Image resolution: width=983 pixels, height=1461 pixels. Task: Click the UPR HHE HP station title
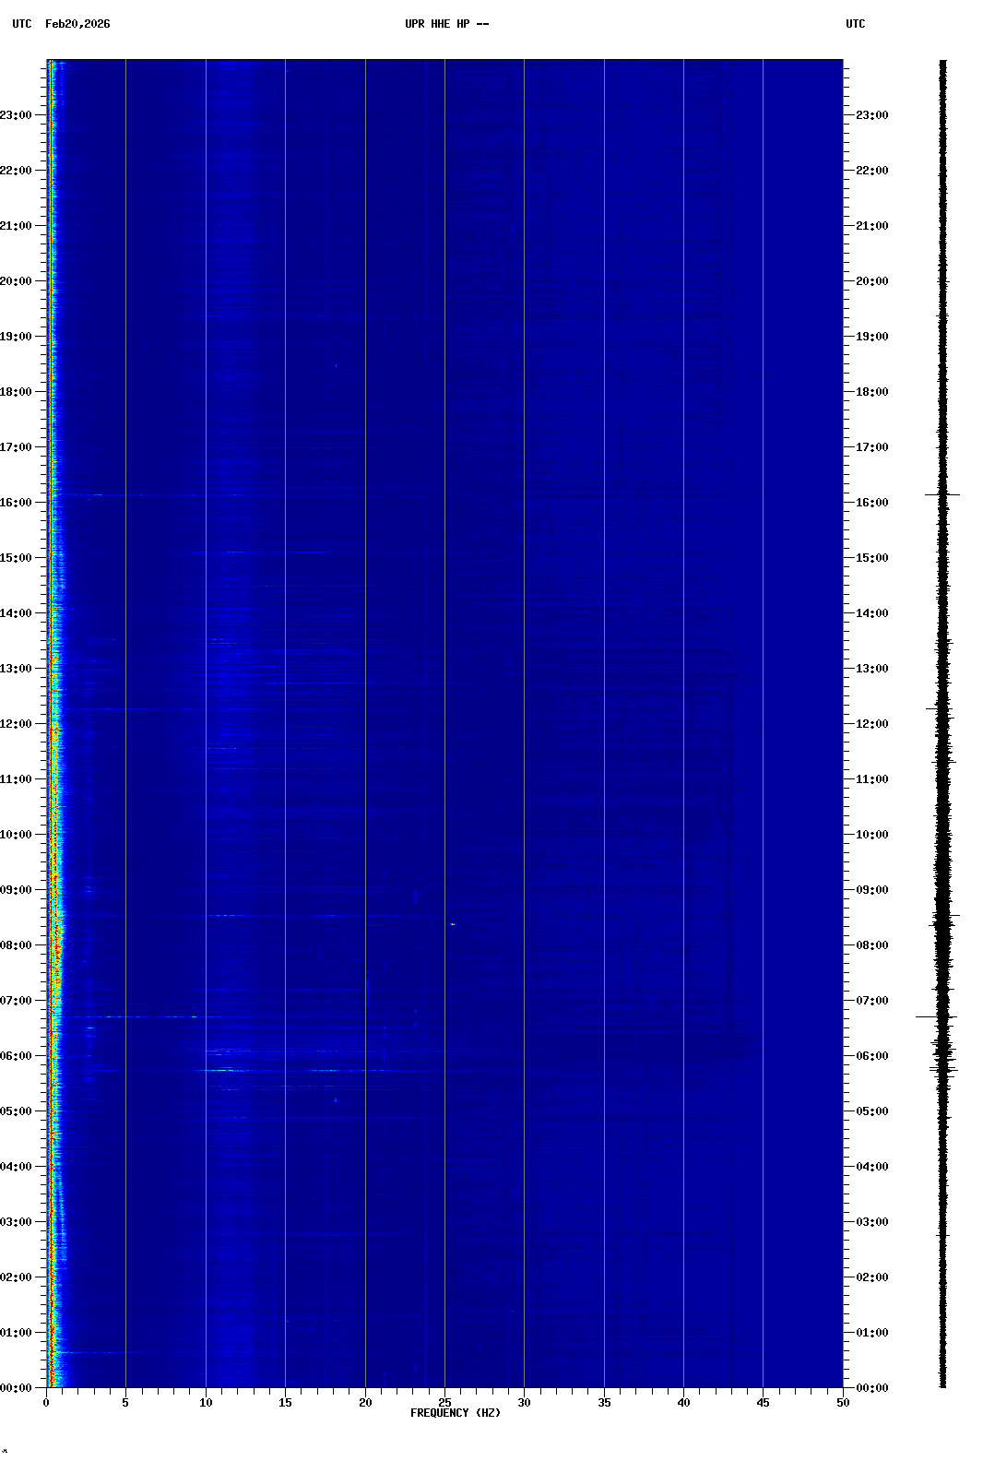pos(446,24)
